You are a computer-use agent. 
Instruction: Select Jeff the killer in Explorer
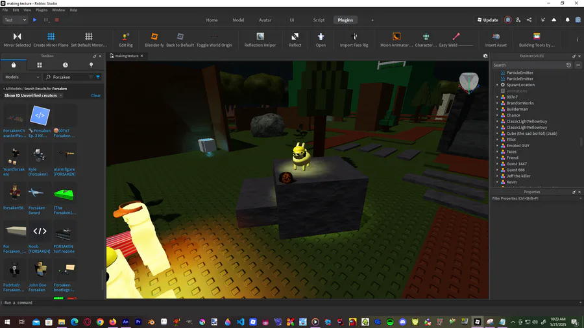pos(518,176)
